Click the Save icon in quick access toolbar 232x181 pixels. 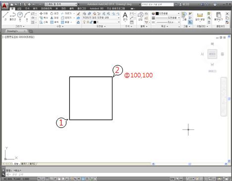[20, 4]
